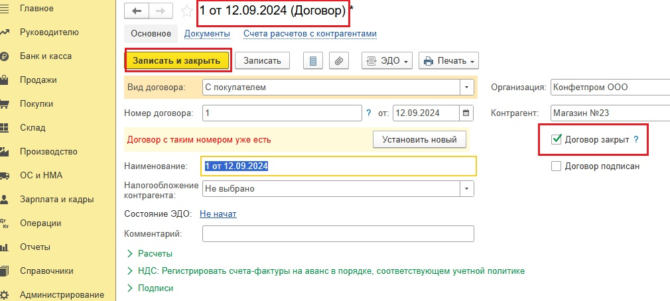Switch to the Документы tab

(207, 34)
